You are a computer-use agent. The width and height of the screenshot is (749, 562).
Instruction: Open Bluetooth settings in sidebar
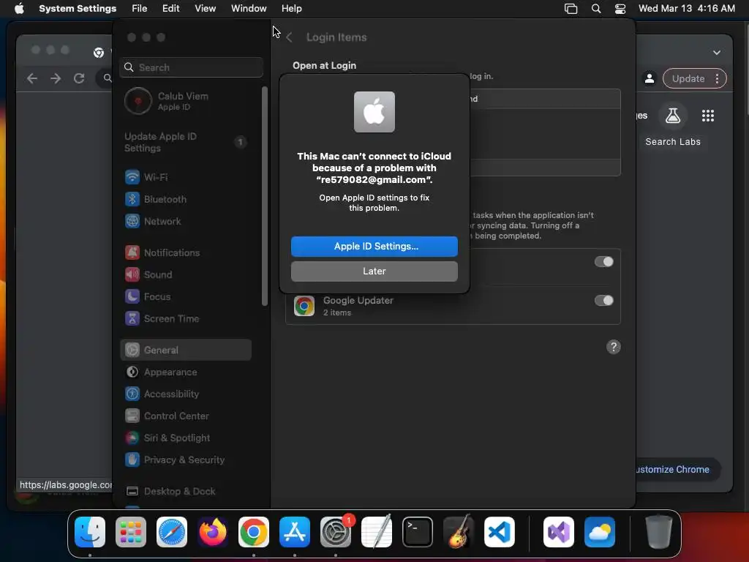coord(186,199)
